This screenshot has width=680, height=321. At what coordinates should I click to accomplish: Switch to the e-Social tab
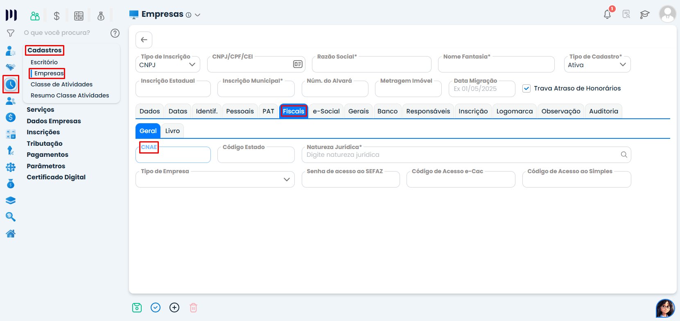pos(326,111)
